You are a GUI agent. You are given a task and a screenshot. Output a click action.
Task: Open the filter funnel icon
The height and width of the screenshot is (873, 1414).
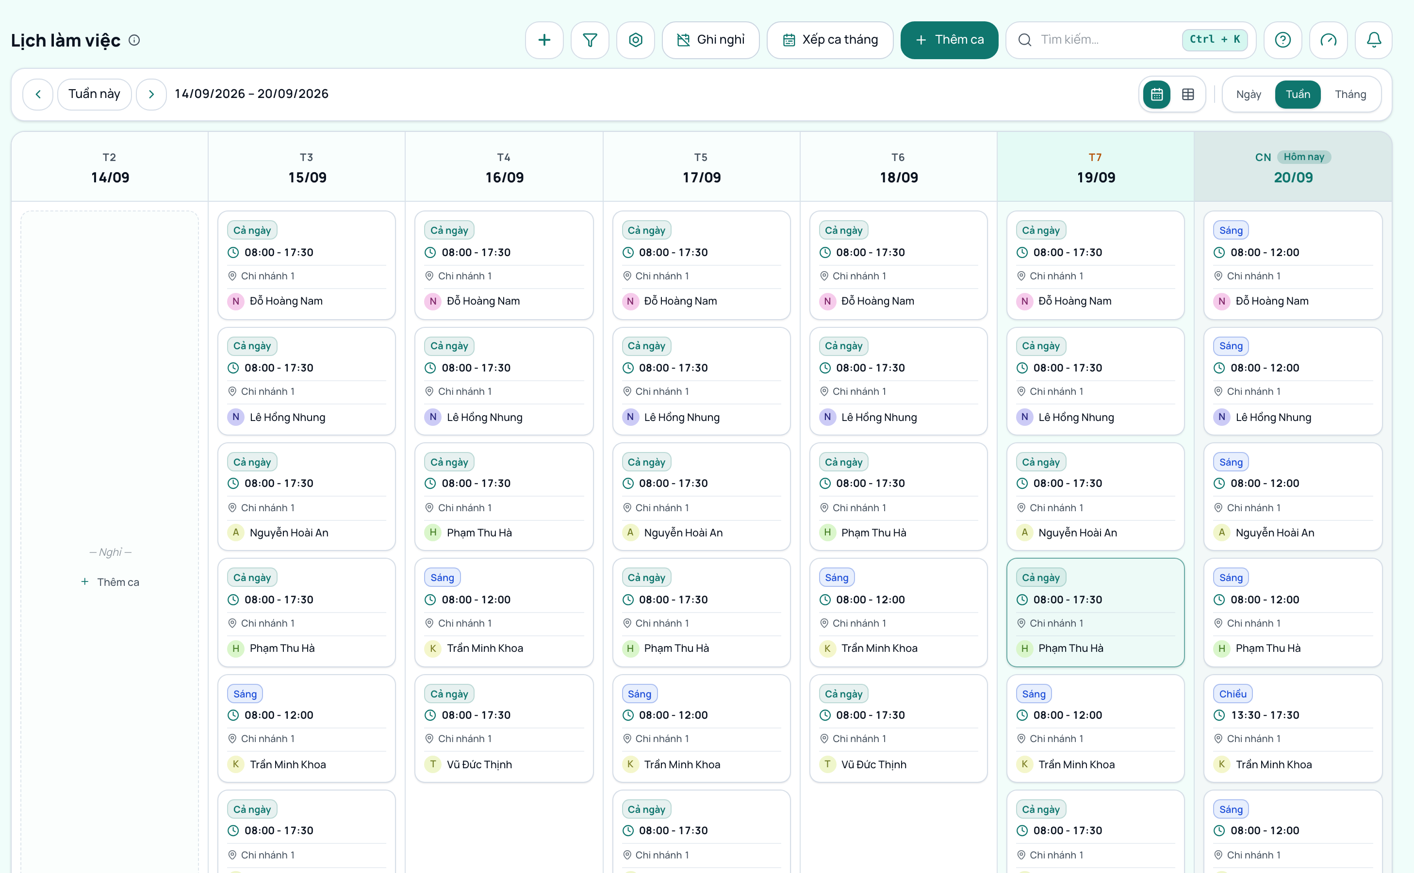click(590, 40)
